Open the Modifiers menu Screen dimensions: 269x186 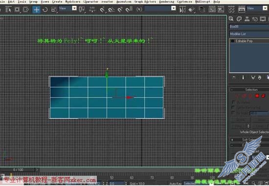(x=73, y=2)
